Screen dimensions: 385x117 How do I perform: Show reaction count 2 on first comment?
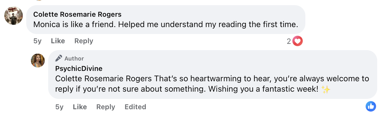(x=289, y=42)
